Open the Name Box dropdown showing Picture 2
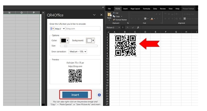 [x=119, y=27]
